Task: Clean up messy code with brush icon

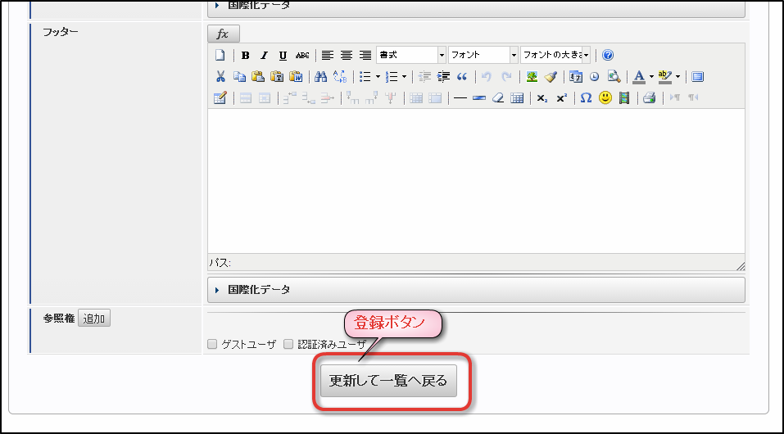Action: click(551, 76)
